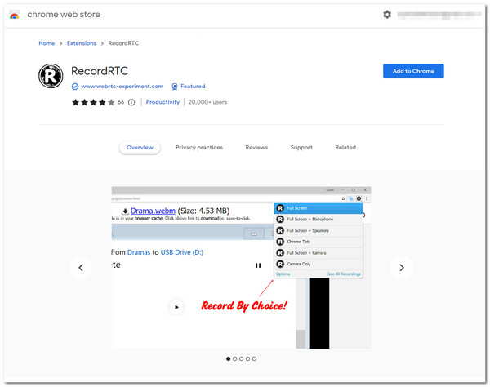This screenshot has height=387, width=490.
Task: Click Chrome Tab option in screenshot
Action: [318, 242]
